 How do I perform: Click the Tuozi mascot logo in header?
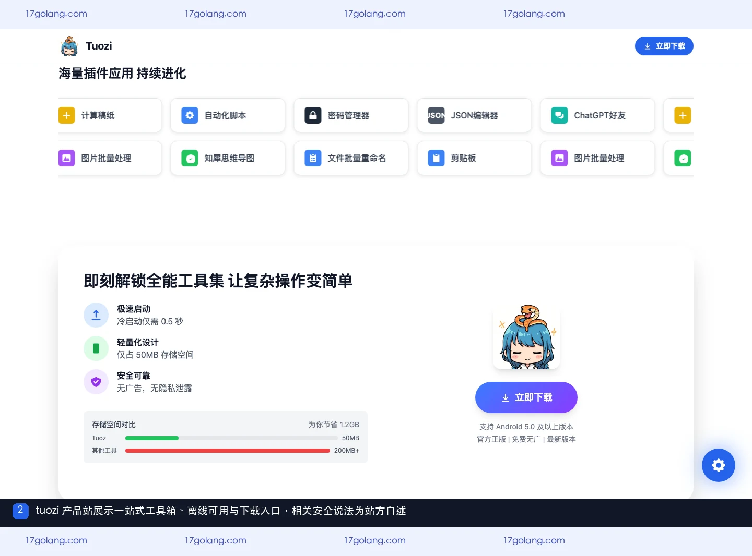(x=69, y=46)
